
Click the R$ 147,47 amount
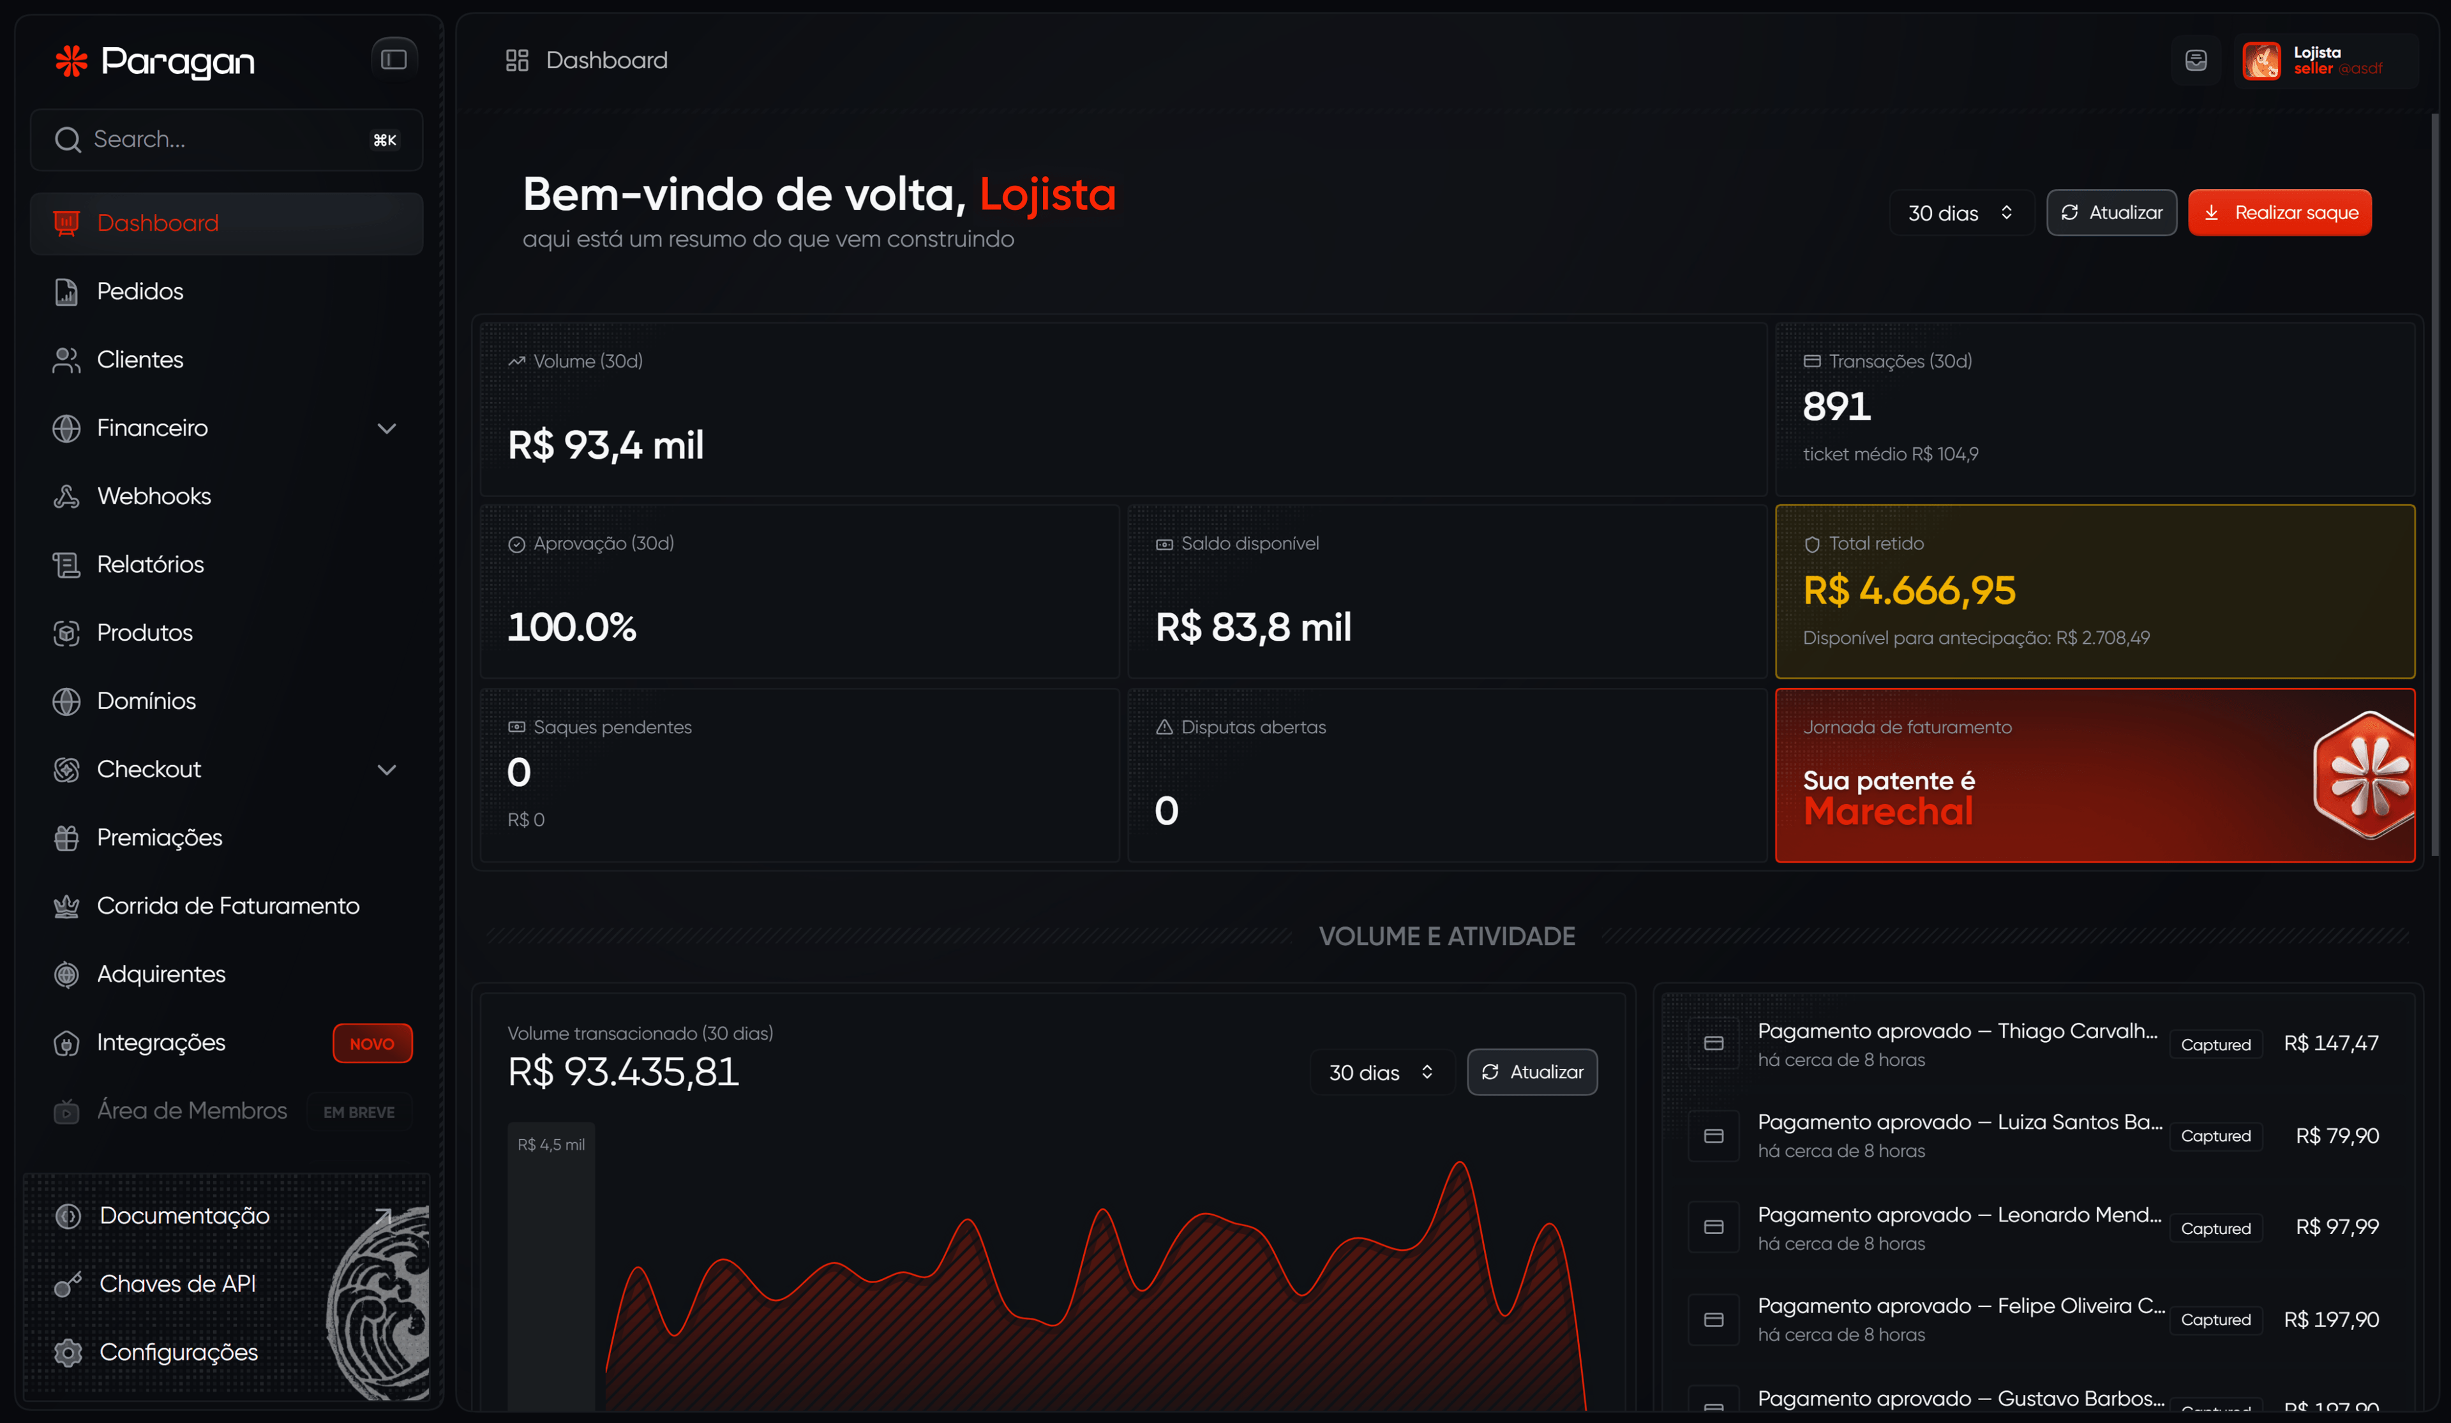(x=2330, y=1044)
